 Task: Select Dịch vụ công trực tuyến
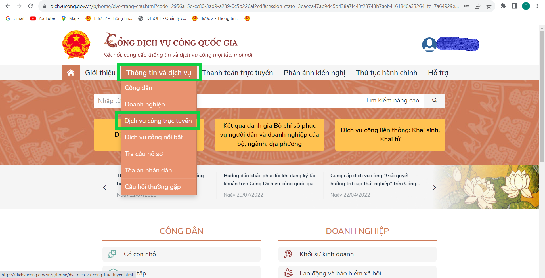point(158,121)
